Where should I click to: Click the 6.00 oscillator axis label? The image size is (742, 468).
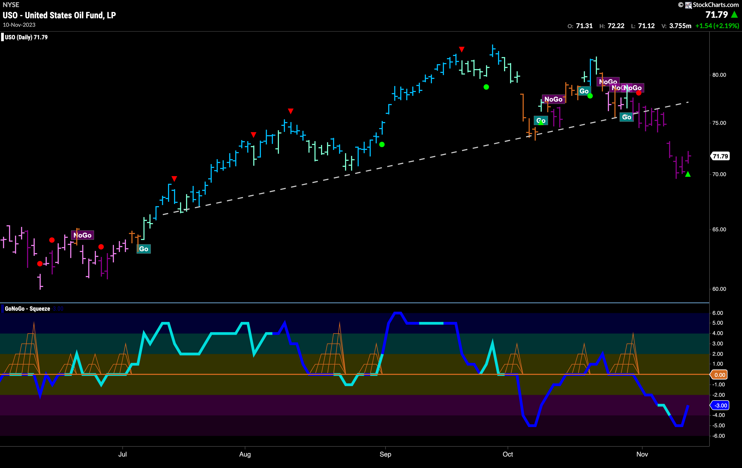click(718, 313)
